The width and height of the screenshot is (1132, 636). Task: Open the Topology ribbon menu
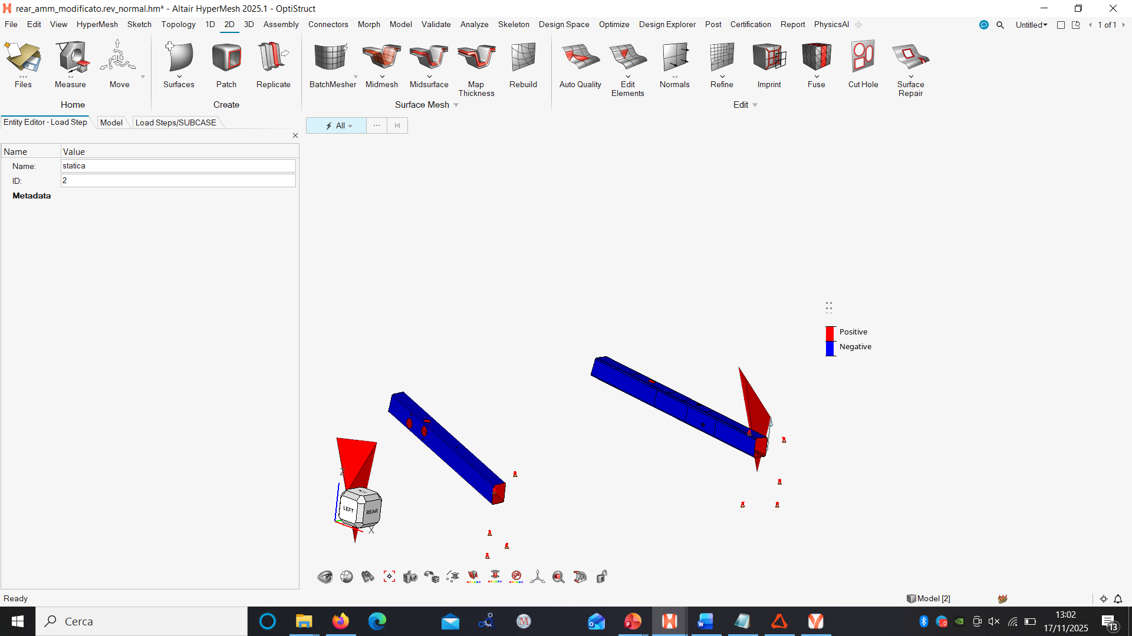pyautogui.click(x=178, y=25)
